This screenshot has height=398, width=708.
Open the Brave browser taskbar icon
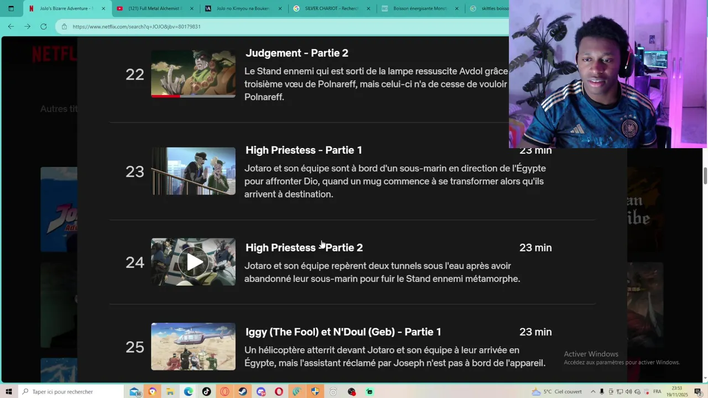point(152,391)
